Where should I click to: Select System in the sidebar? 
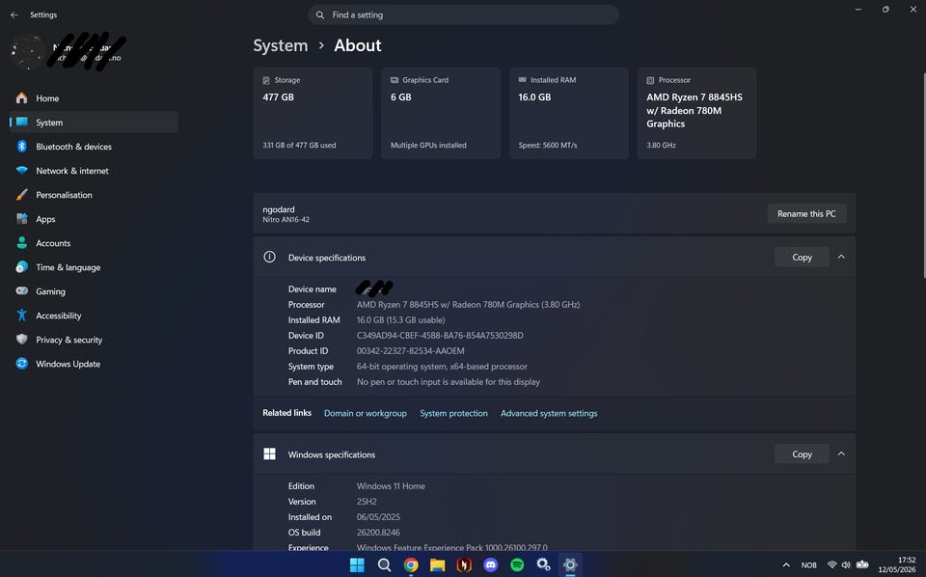94,123
